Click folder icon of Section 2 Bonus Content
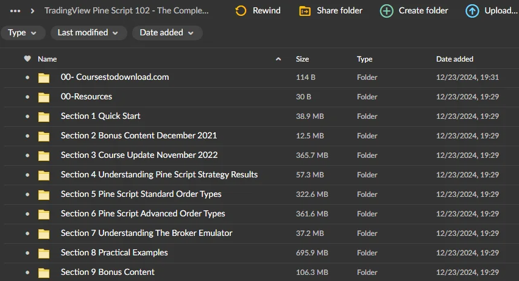 (x=44, y=136)
